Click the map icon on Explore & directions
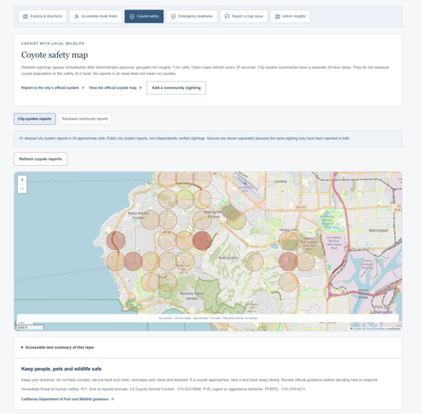The width and height of the screenshot is (422, 414). click(25, 17)
